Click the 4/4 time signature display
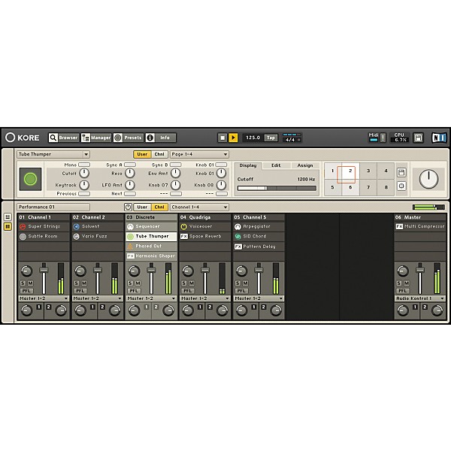The height and width of the screenshot is (451, 451). click(292, 138)
